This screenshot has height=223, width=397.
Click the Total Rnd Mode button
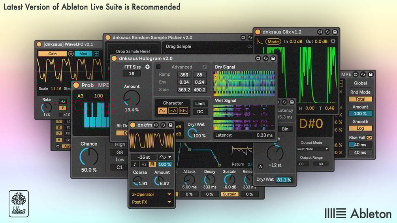360,99
